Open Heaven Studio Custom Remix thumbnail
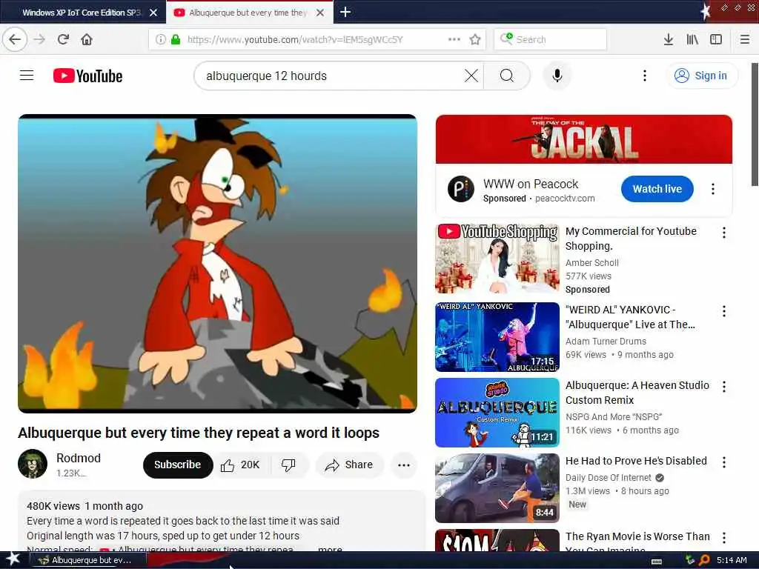This screenshot has height=569, width=759. point(497,412)
